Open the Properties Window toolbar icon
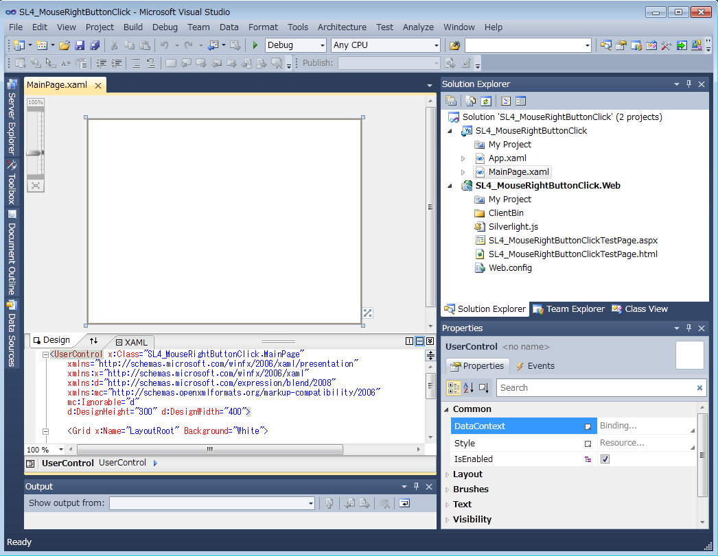 click(621, 45)
